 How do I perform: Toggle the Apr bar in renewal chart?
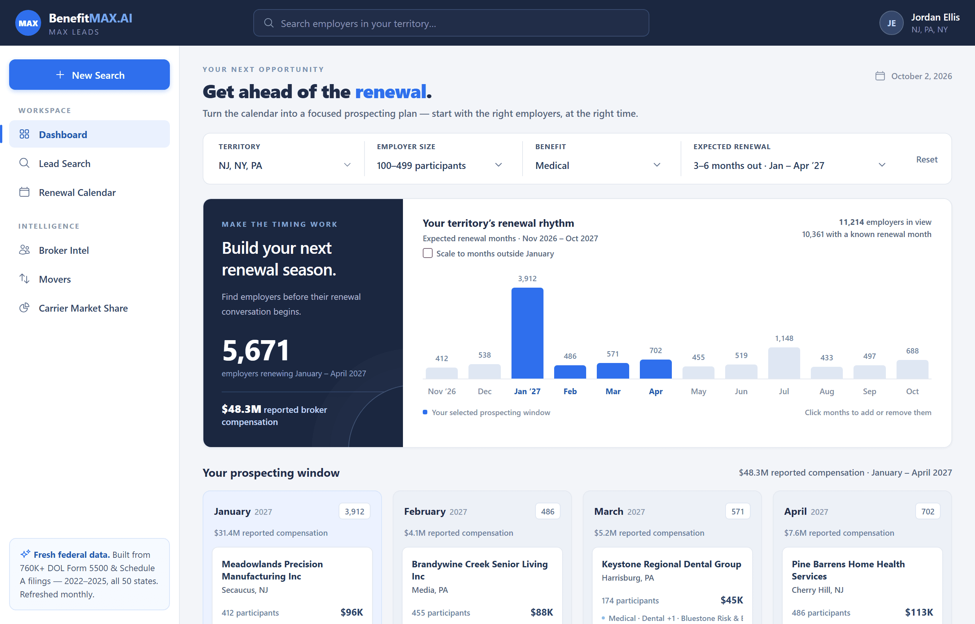pos(655,369)
